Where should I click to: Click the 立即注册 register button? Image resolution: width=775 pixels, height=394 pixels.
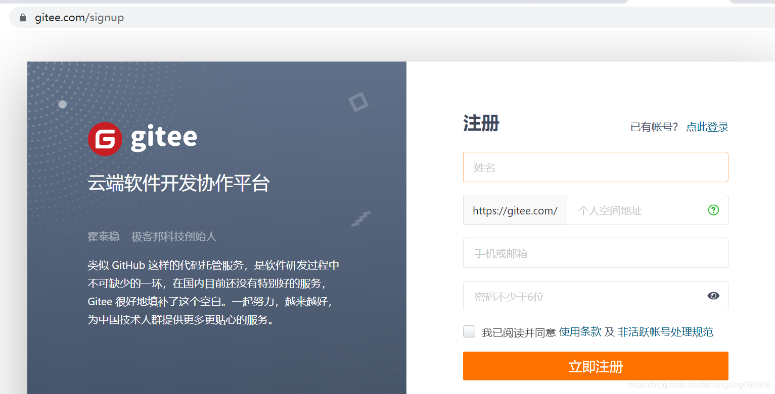pyautogui.click(x=596, y=366)
